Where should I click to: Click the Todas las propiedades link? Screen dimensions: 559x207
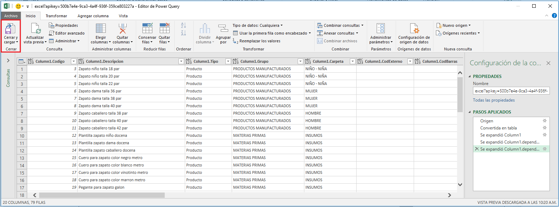click(x=494, y=100)
